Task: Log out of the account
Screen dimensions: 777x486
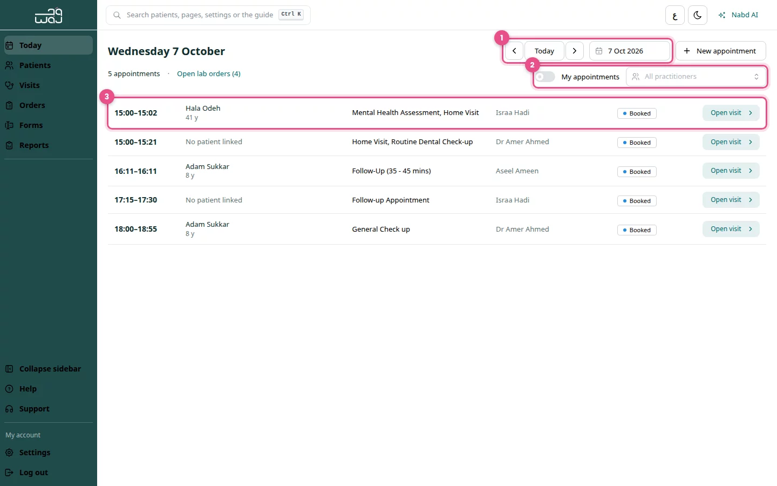Action: [x=49, y=473]
